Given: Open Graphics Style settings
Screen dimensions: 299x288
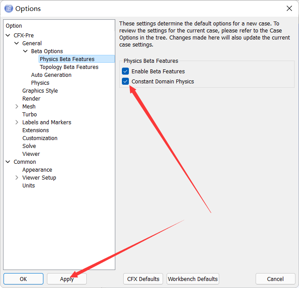Looking at the screenshot, I should point(40,91).
